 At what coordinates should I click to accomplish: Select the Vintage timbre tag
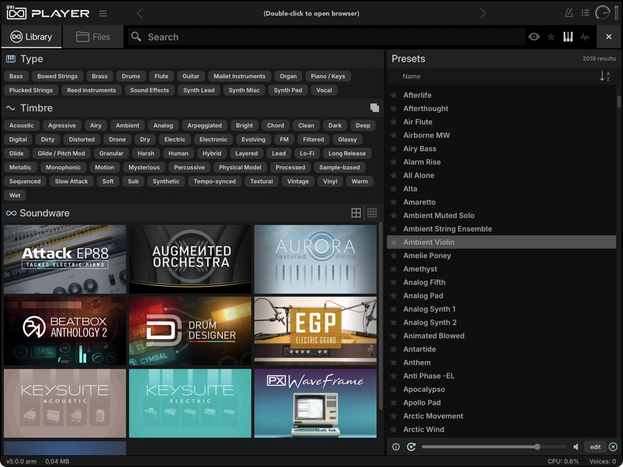(298, 181)
